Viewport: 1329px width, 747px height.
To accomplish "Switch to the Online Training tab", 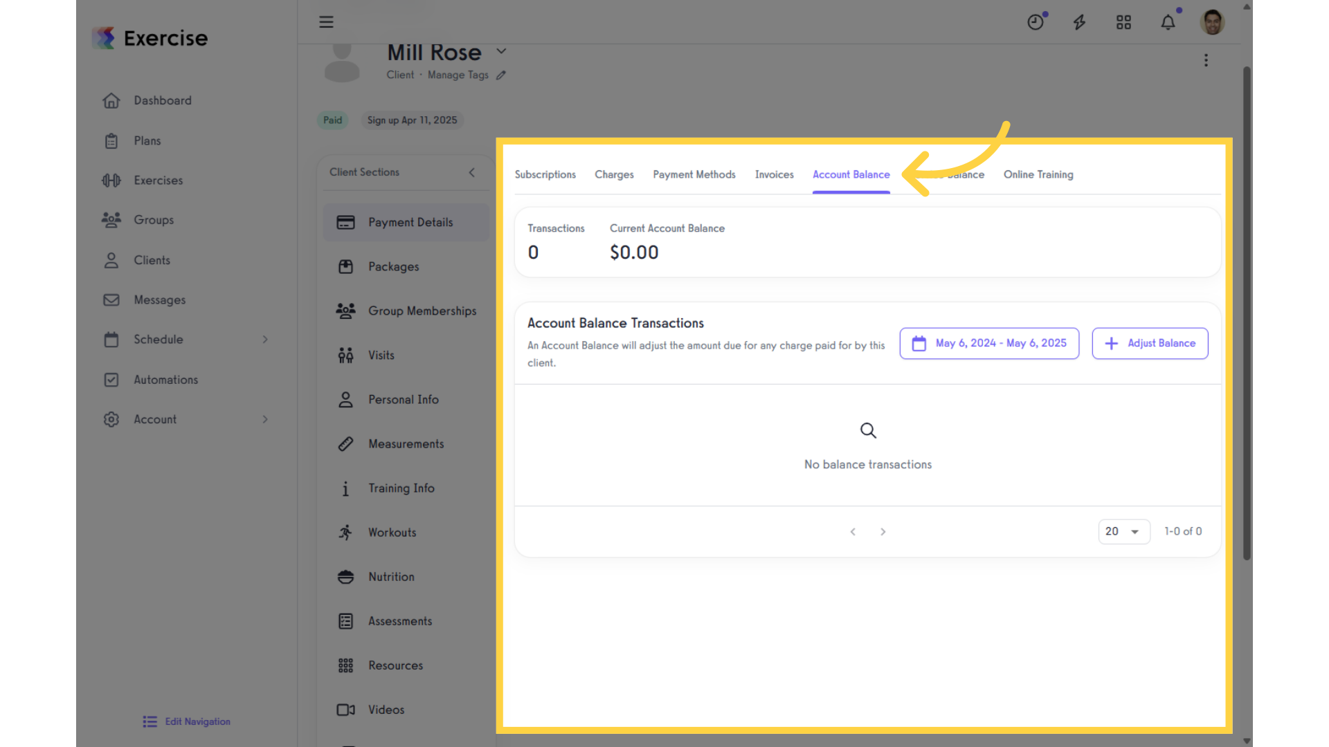I will (1038, 175).
